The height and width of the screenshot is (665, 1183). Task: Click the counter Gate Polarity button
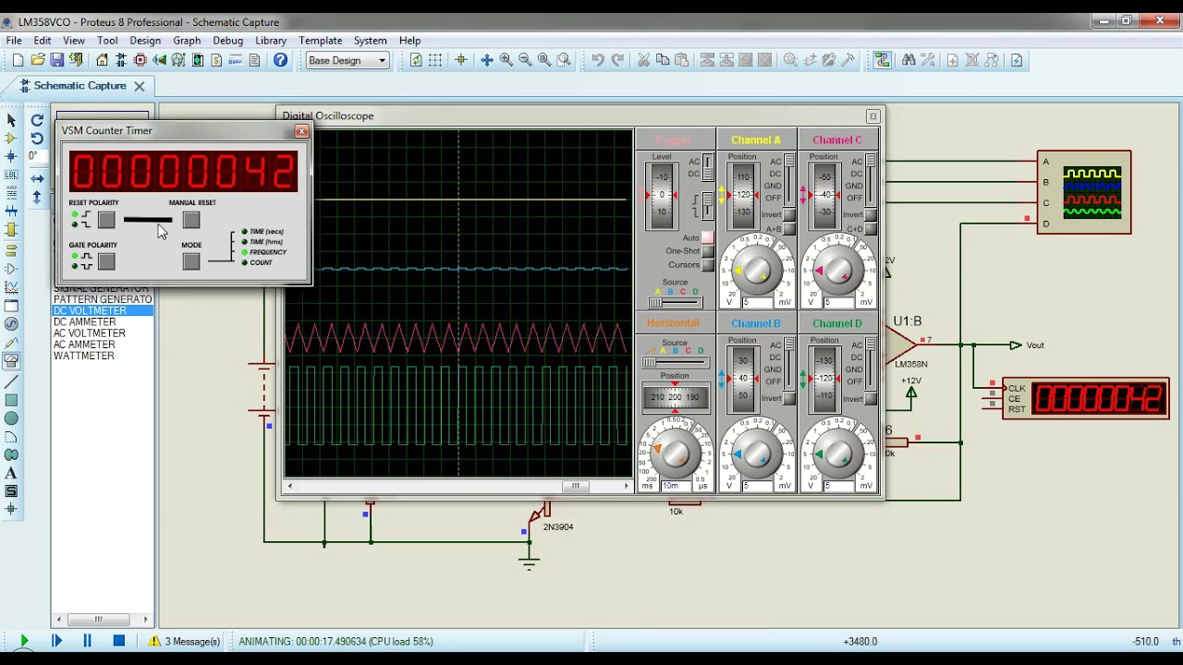tap(106, 261)
